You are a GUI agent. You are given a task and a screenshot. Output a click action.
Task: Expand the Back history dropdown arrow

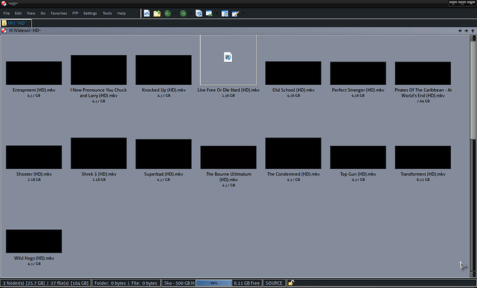click(175, 13)
